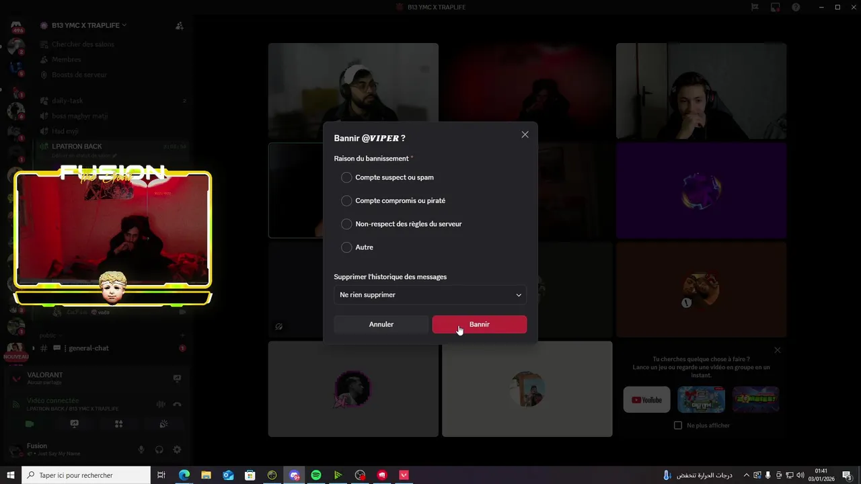
Task: Switch to Discord in the taskbar
Action: (294, 475)
